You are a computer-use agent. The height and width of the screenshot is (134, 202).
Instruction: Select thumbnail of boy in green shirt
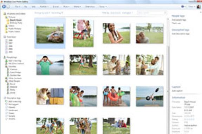click(x=50, y=65)
